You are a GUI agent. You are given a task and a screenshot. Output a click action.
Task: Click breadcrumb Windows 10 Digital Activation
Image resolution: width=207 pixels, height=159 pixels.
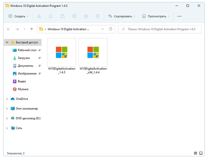click(68, 29)
